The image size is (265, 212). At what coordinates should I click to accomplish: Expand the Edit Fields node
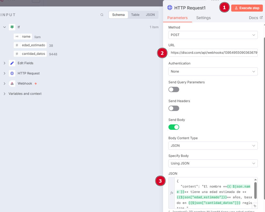point(5,63)
